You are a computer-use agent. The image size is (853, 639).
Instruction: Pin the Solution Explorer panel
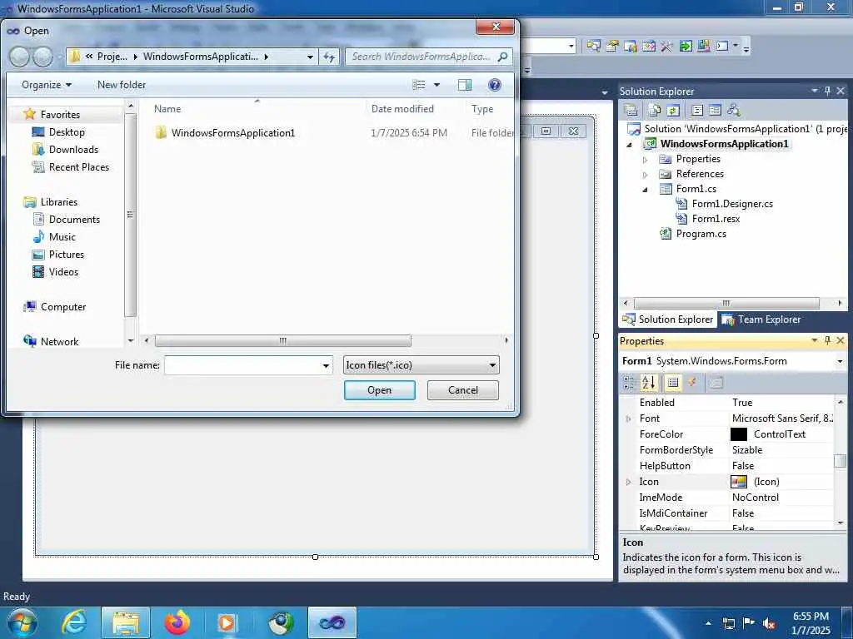tap(827, 92)
